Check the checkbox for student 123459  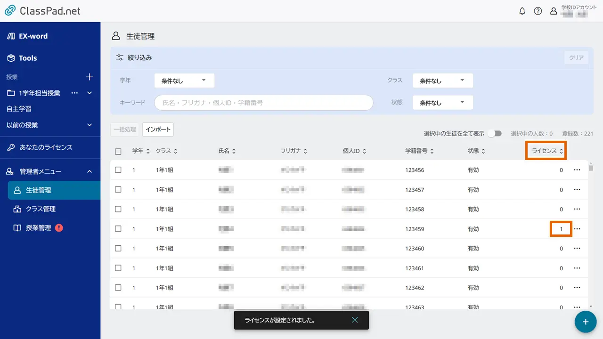tap(118, 229)
